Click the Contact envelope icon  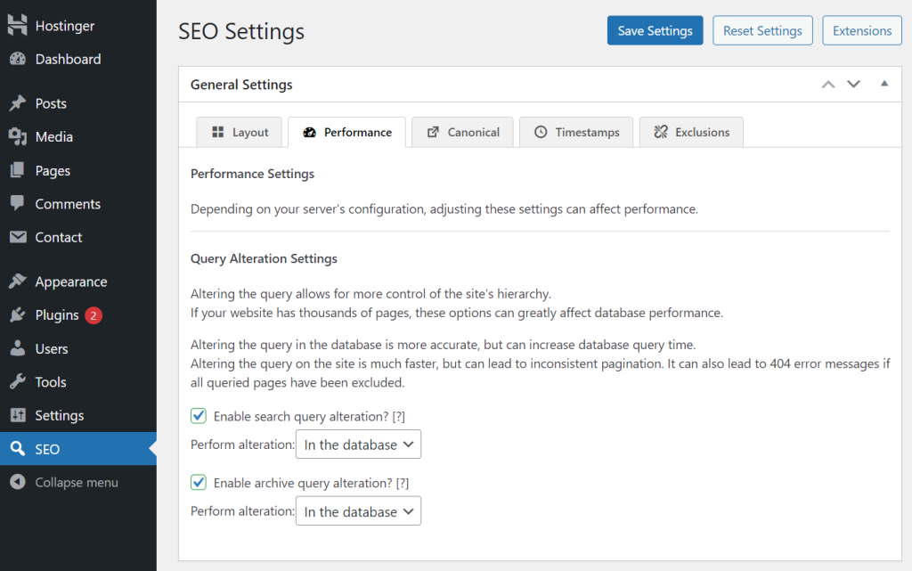point(20,237)
